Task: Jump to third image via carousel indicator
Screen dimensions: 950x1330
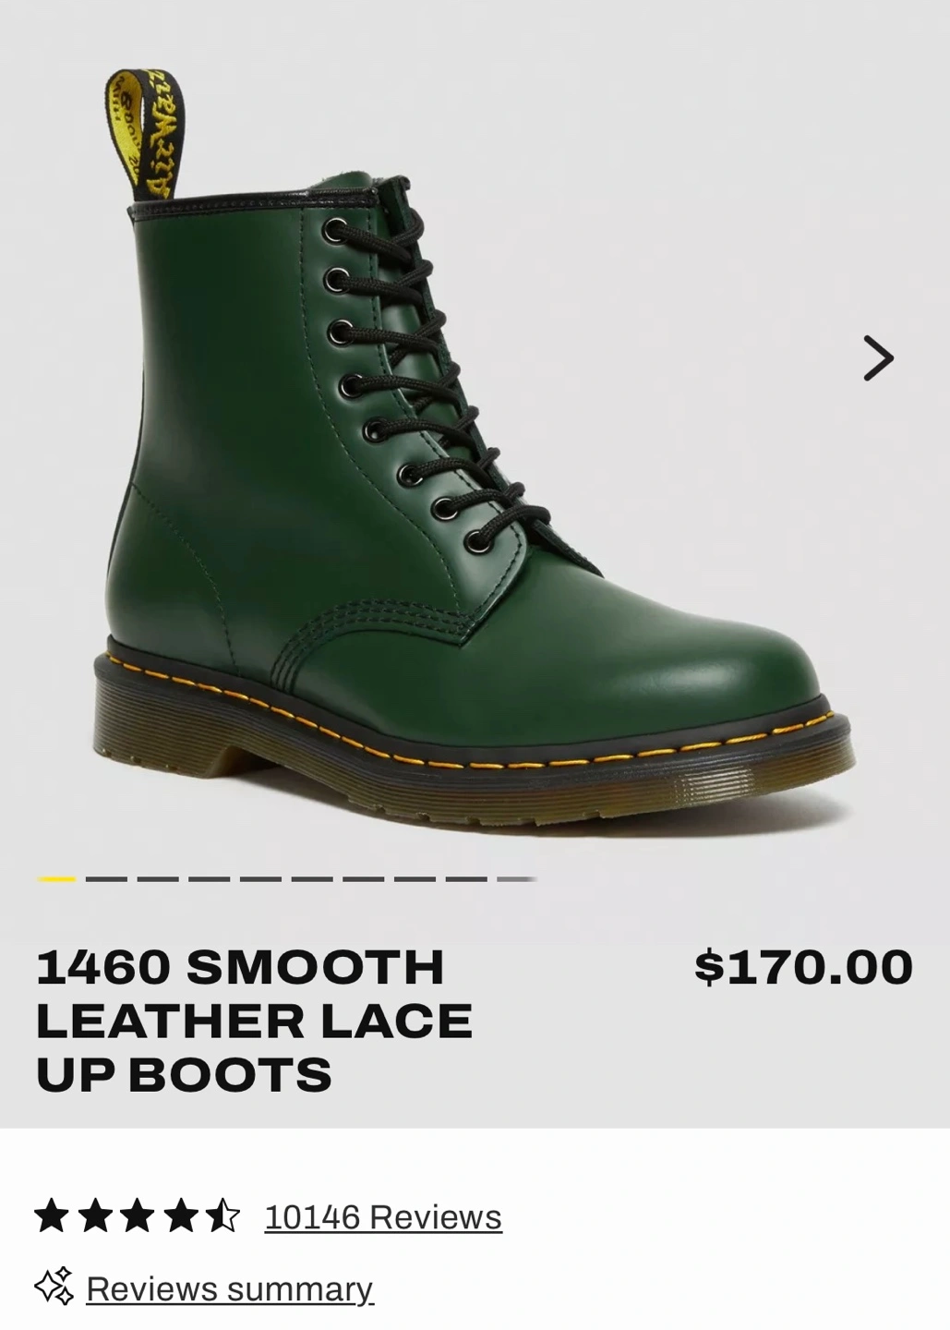Action: (158, 879)
